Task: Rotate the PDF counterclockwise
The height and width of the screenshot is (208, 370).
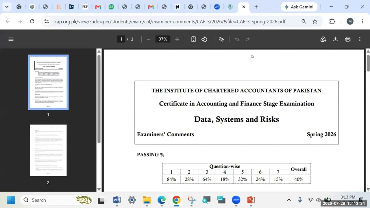Action: coord(204,39)
